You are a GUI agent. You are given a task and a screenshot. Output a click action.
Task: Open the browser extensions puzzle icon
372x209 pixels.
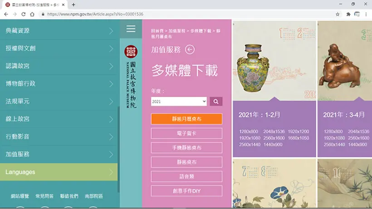click(x=348, y=14)
